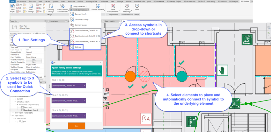
Task: Open the dropdown beside the 240 row
Action: click(x=26, y=5)
